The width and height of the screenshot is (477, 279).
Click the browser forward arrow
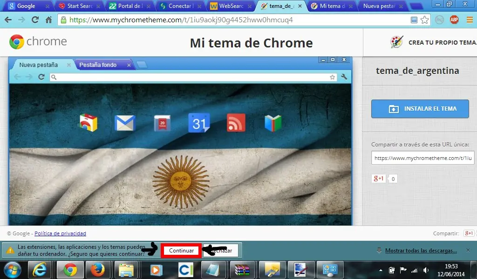click(21, 20)
